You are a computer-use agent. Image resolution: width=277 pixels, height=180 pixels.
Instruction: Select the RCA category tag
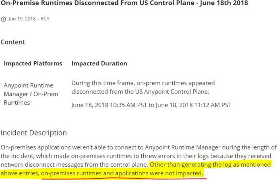coord(45,19)
